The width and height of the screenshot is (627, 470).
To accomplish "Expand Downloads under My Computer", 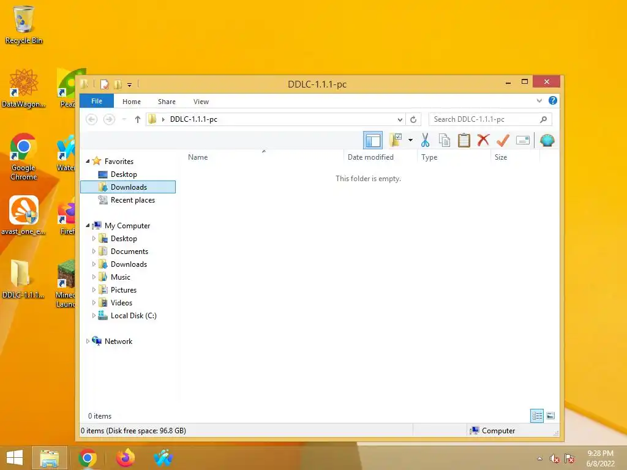I will pyautogui.click(x=94, y=264).
